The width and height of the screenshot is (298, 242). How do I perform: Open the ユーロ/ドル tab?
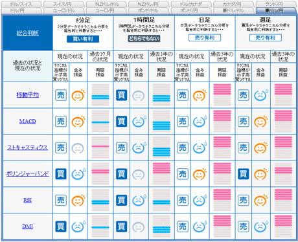(x=64, y=10)
